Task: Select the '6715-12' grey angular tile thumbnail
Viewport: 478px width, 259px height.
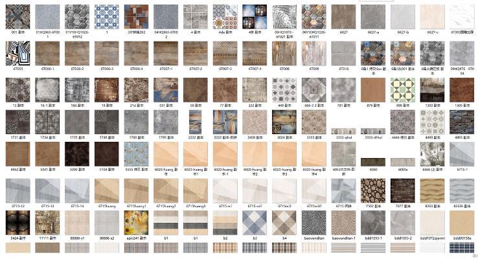Action: click(17, 191)
